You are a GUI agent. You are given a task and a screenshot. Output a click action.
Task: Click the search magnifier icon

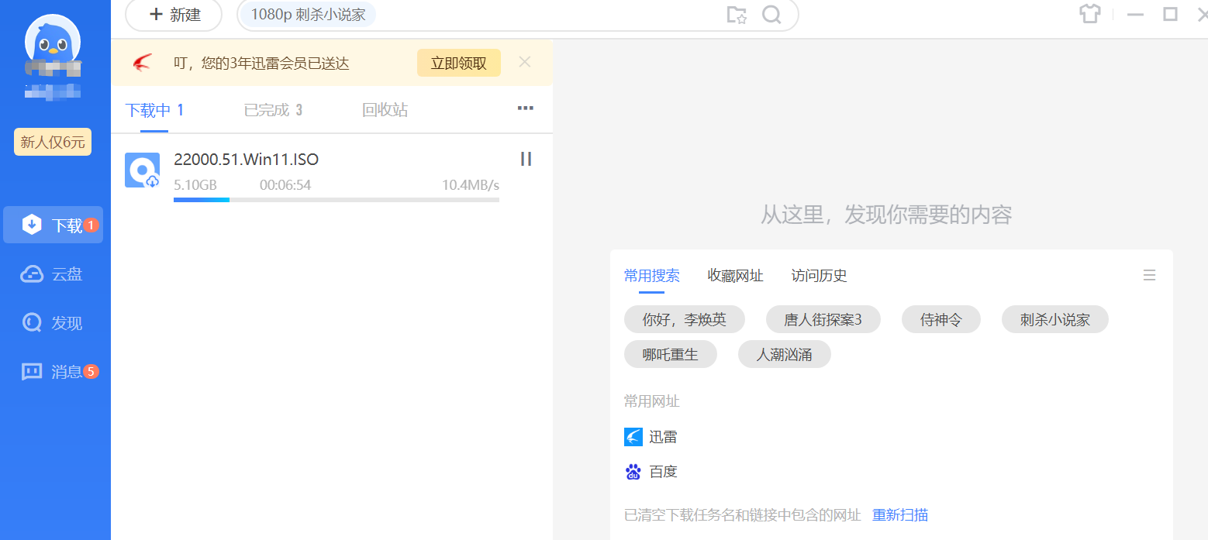click(x=771, y=15)
